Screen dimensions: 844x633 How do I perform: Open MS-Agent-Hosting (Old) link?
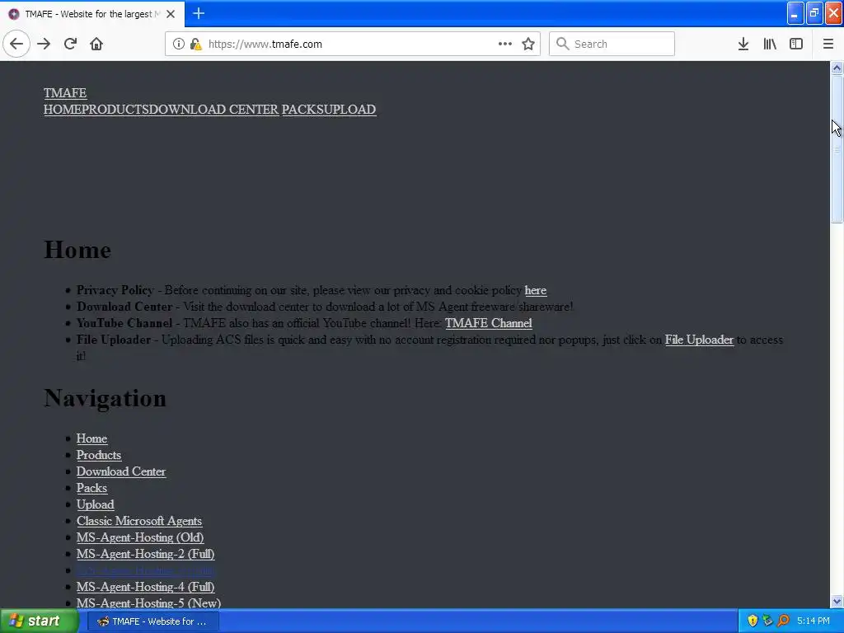click(x=140, y=537)
